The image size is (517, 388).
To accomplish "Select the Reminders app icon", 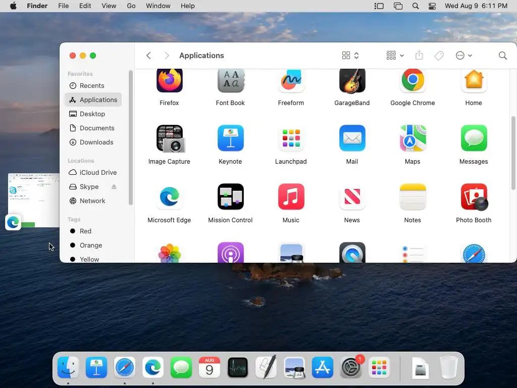I will click(412, 253).
